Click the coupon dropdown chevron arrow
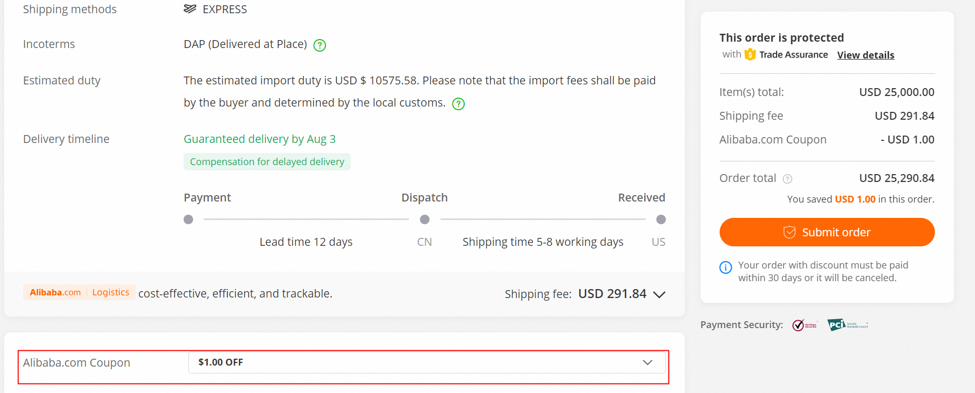The width and height of the screenshot is (975, 393). (x=647, y=362)
